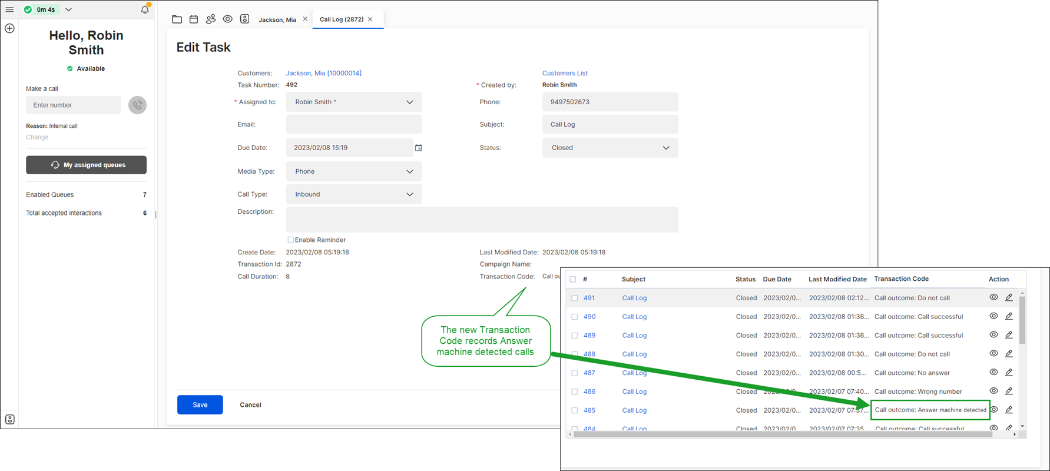Click the Cancel button
This screenshot has width=1050, height=471.
(x=250, y=405)
